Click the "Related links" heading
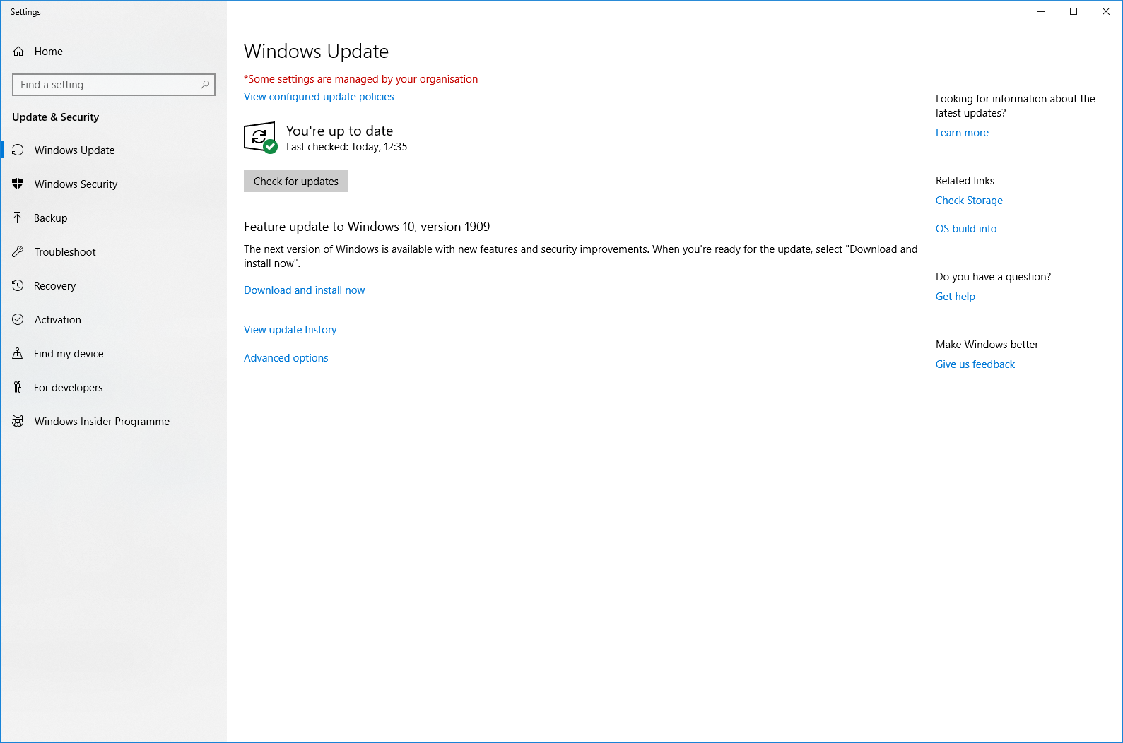 965,181
